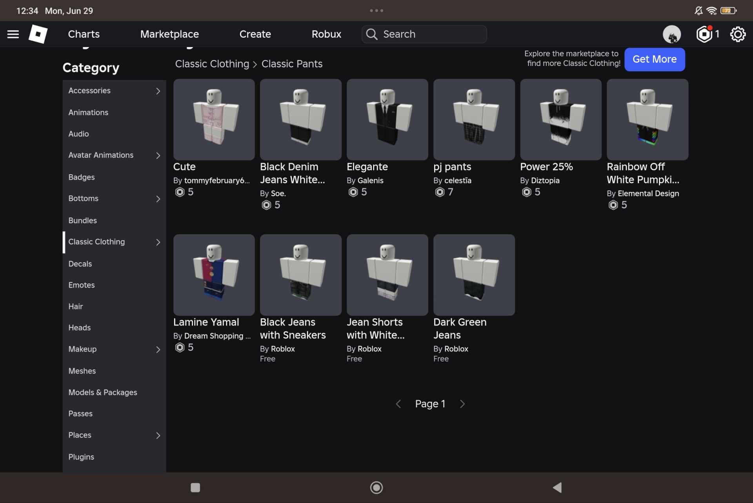This screenshot has width=753, height=503.
Task: Click the Get More button
Action: tap(655, 59)
